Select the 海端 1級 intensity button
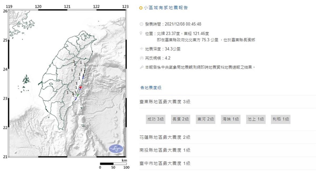The height and width of the screenshot is (178, 316). coord(230,119)
